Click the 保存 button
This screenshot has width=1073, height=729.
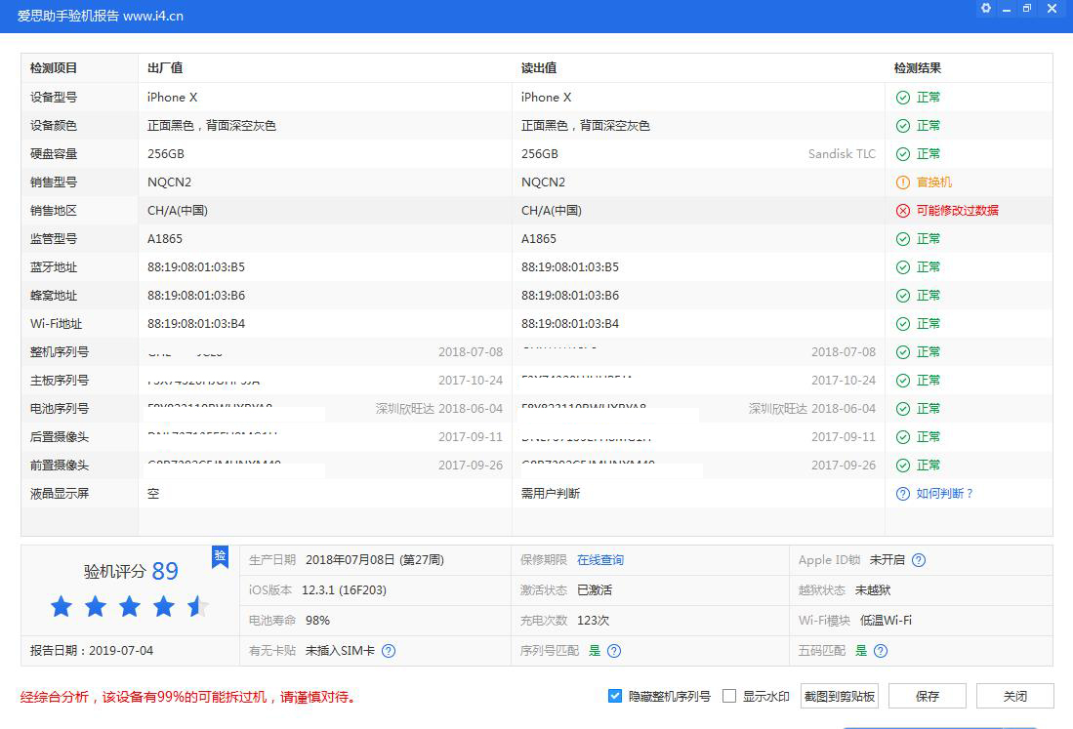(928, 696)
